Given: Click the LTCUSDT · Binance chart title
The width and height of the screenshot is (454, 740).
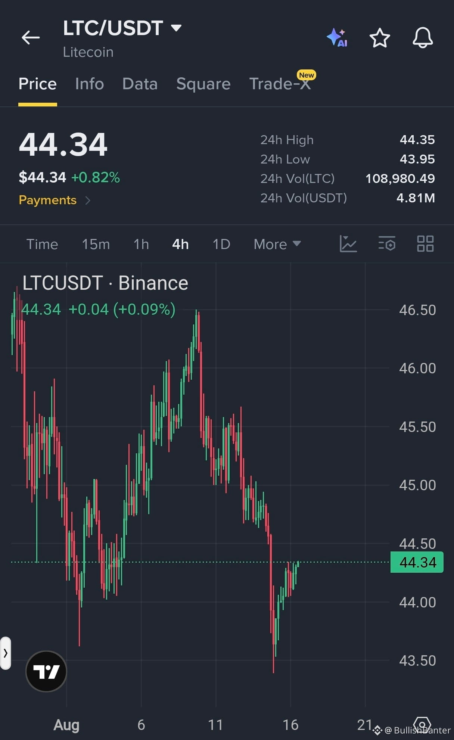Looking at the screenshot, I should [105, 283].
